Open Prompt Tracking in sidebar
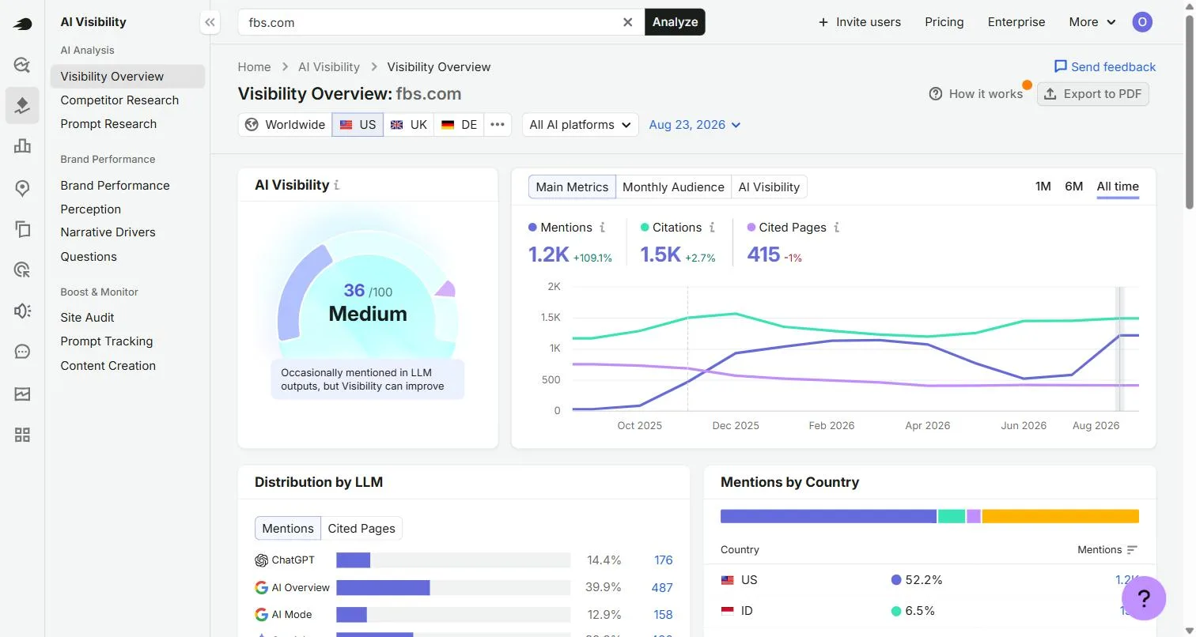 coord(107,341)
